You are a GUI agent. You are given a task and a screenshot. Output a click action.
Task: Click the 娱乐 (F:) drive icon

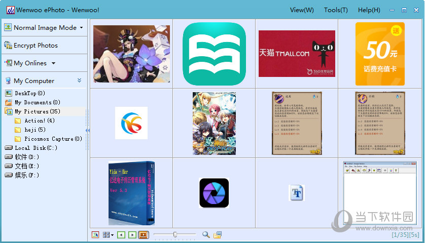pyautogui.click(x=9, y=175)
